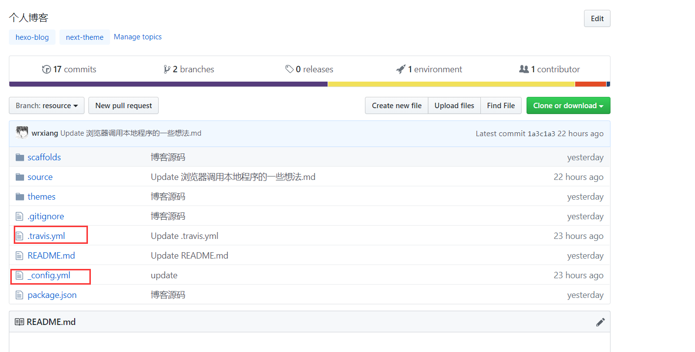Open the Branch: resource dropdown
The width and height of the screenshot is (695, 352).
(x=47, y=106)
